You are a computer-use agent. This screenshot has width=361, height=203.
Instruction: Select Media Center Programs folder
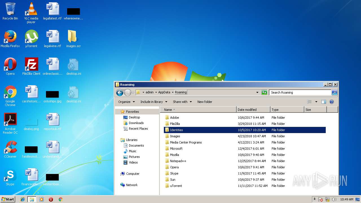click(245, 142)
